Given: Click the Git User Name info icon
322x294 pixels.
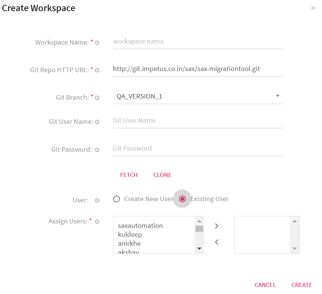Looking at the screenshot, I should pyautogui.click(x=97, y=122).
